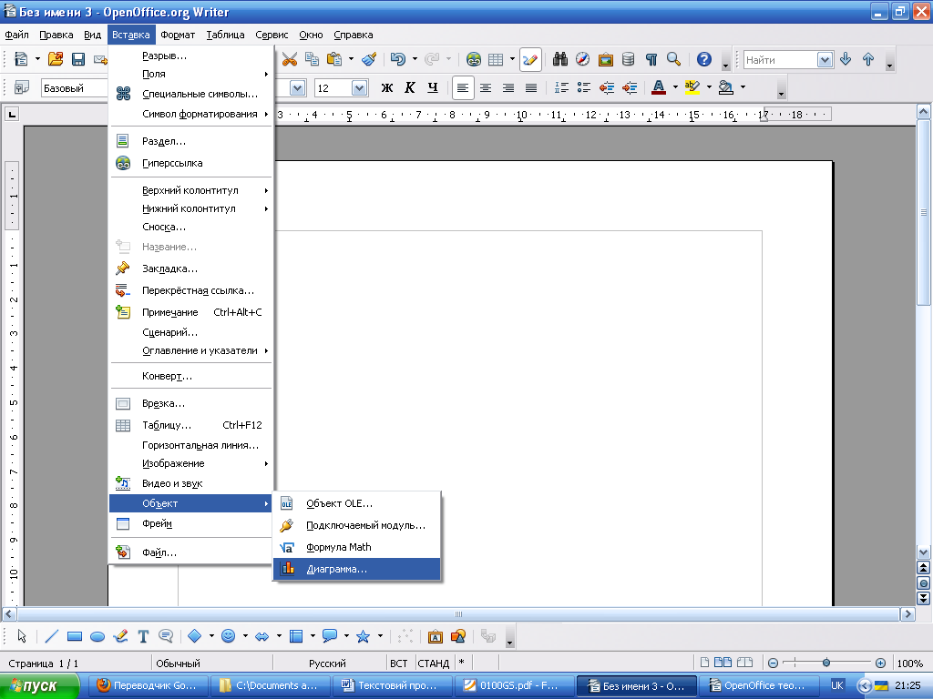This screenshot has width=933, height=699.
Task: Click in the Найти search field
Action: coord(781,59)
